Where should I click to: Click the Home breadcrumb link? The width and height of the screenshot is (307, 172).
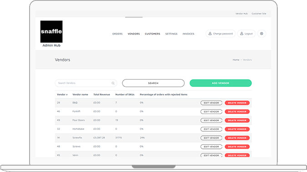pos(236,60)
